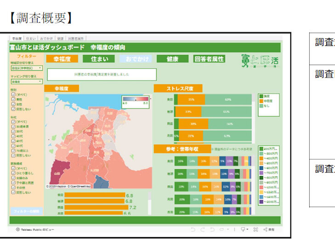Screen dimensions: 335x251
Task: Open the 地域区分切り替え dropdown
Action: point(26,68)
